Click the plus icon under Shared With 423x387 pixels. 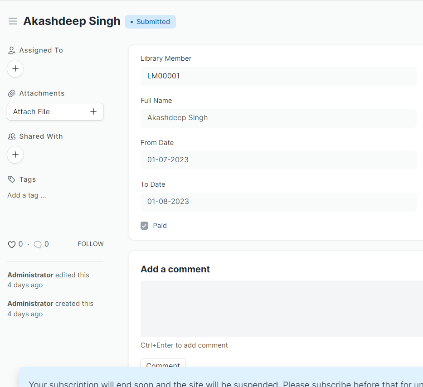pos(15,155)
